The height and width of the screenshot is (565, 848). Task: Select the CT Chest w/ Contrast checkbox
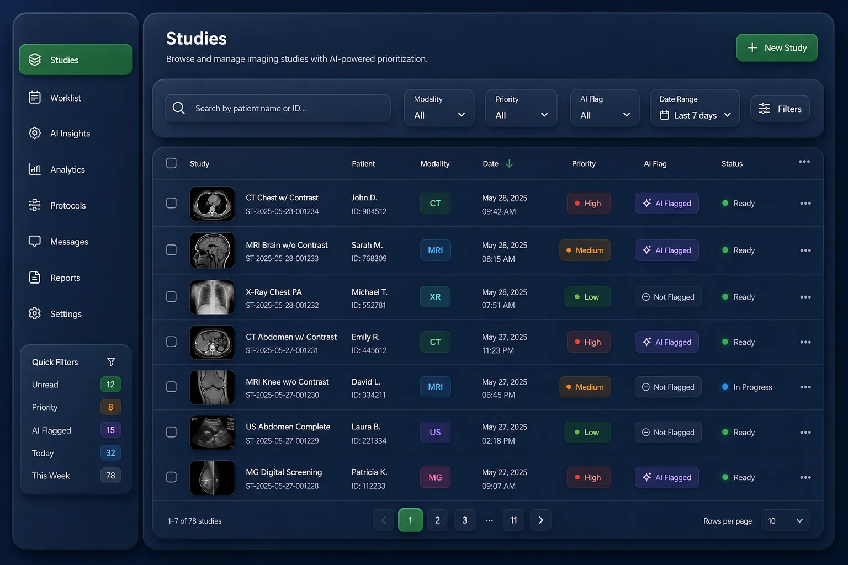(x=172, y=203)
